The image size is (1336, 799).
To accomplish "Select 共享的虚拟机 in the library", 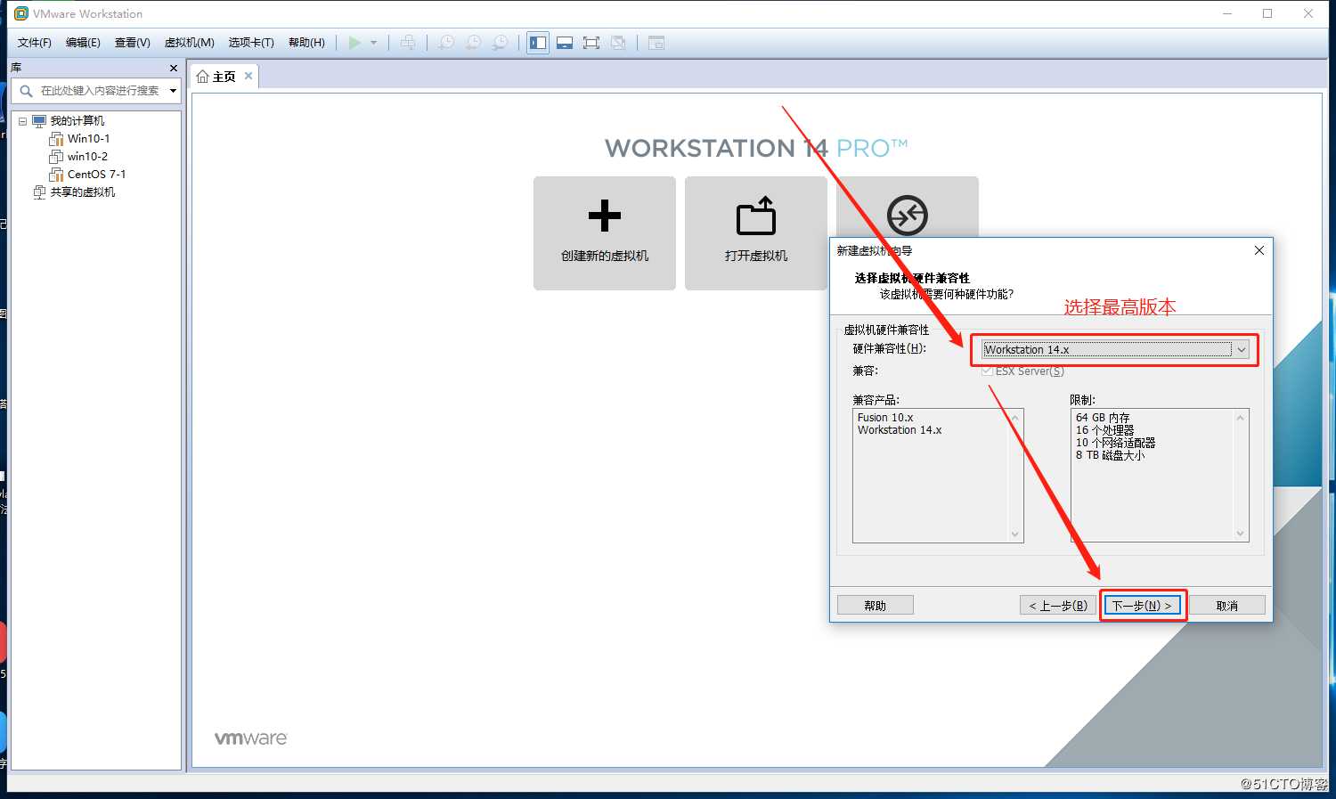I will (x=82, y=192).
